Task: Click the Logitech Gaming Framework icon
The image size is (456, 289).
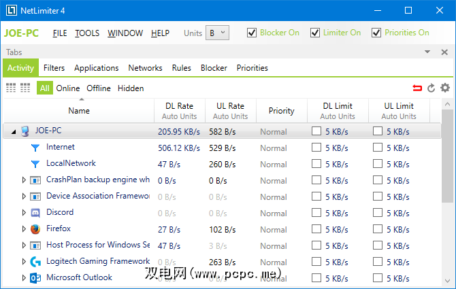Action: (x=35, y=262)
